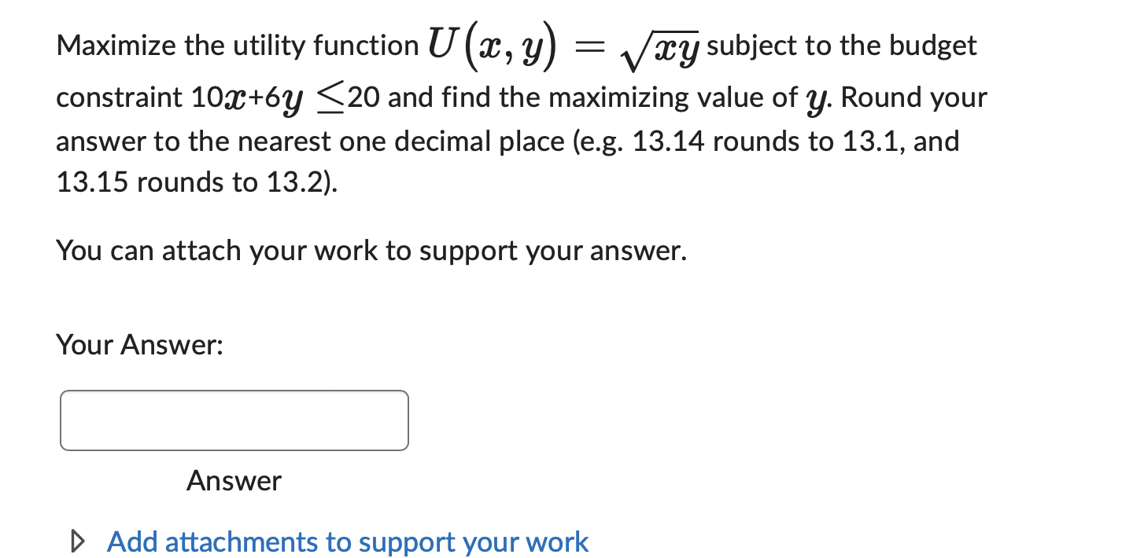Click the Answer label below the box
This screenshot has height=558, width=1133.
234,480
